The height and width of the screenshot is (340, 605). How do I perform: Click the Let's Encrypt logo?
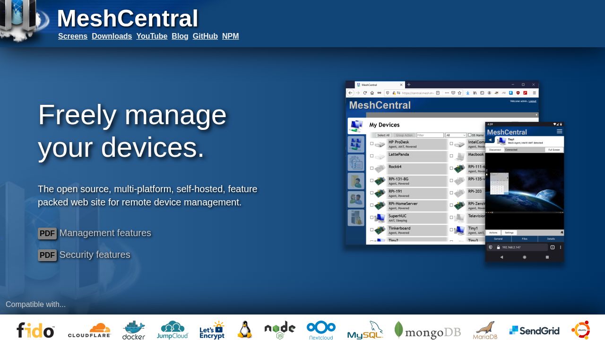click(x=212, y=330)
